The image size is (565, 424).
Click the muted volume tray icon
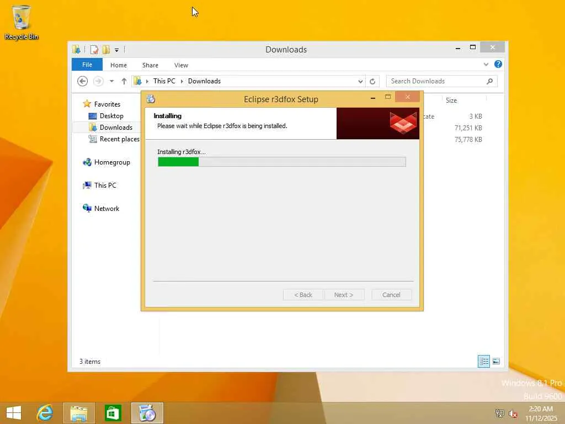(x=513, y=414)
